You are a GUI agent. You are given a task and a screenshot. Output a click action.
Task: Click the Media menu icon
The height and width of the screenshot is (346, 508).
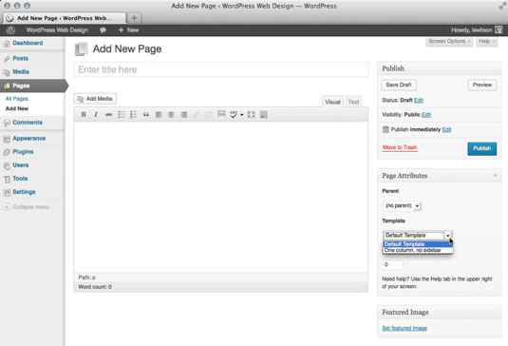pyautogui.click(x=7, y=72)
